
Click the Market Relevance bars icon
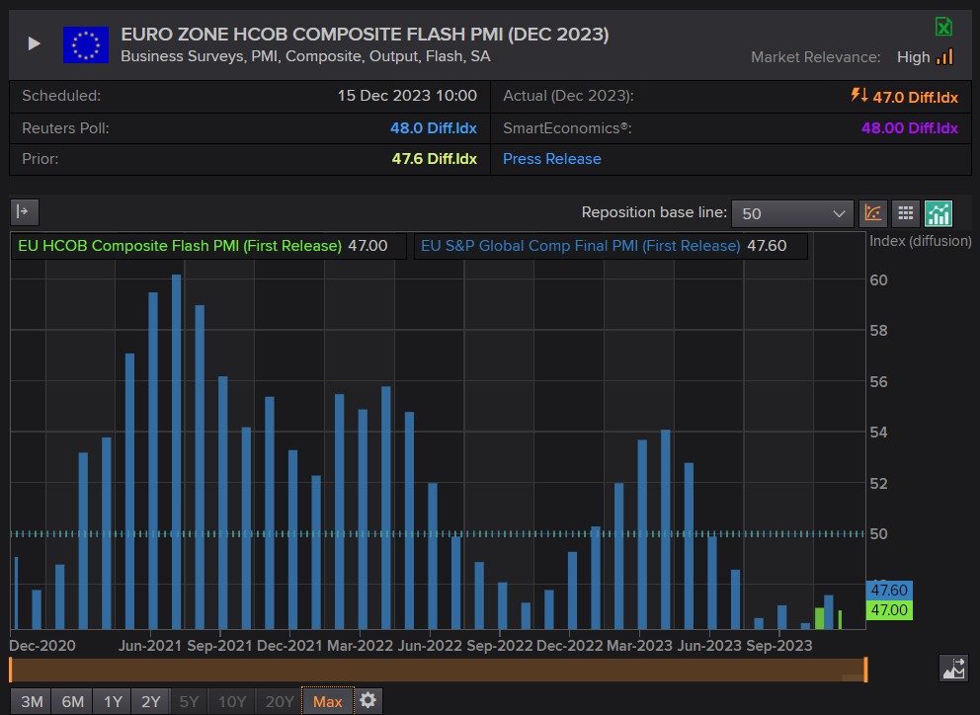click(944, 57)
